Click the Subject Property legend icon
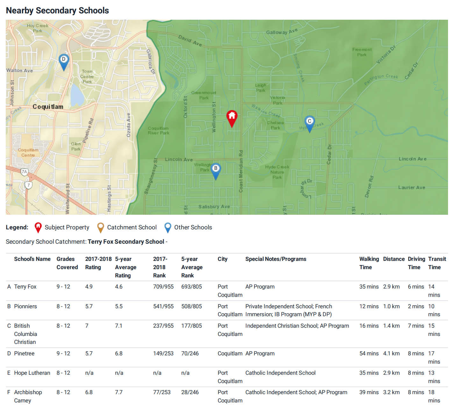The image size is (456, 418). 38,227
